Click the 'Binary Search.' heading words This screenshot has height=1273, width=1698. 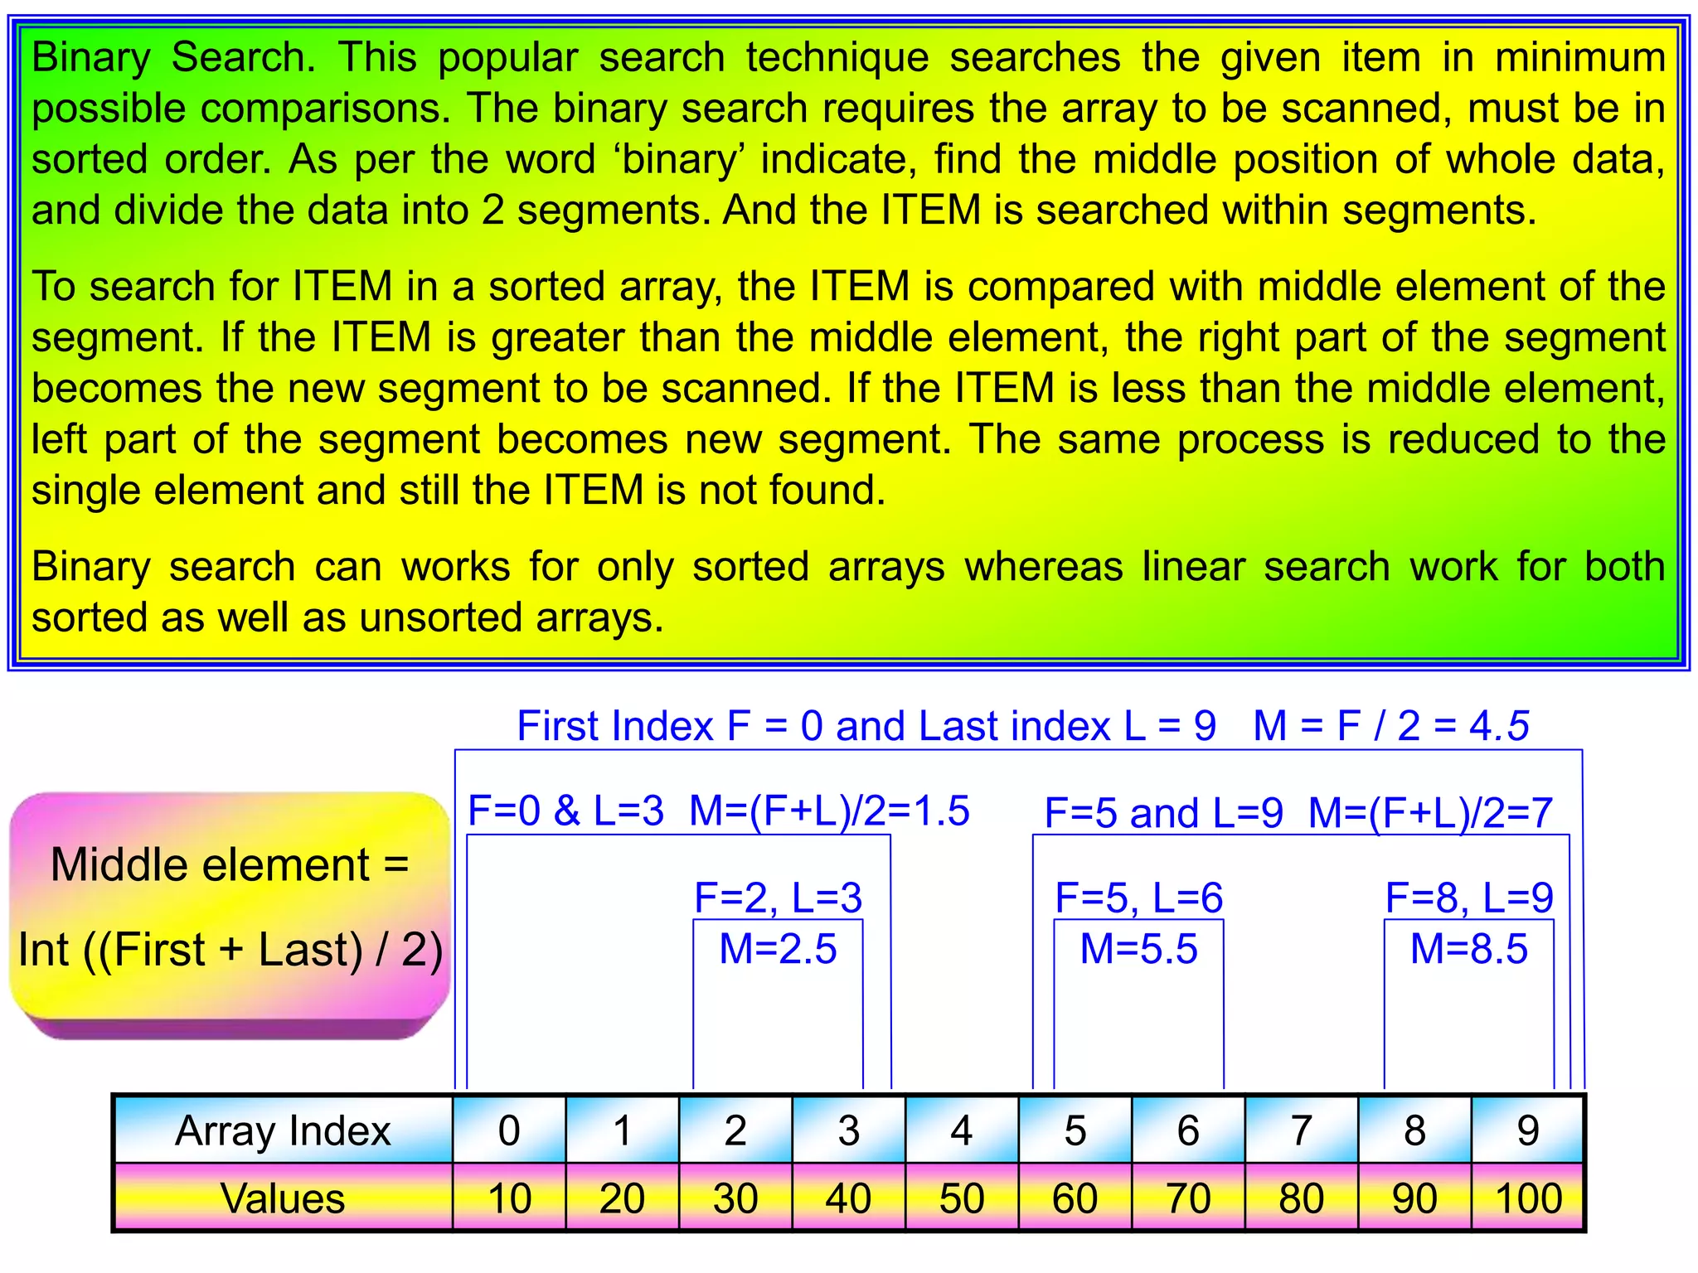174,60
